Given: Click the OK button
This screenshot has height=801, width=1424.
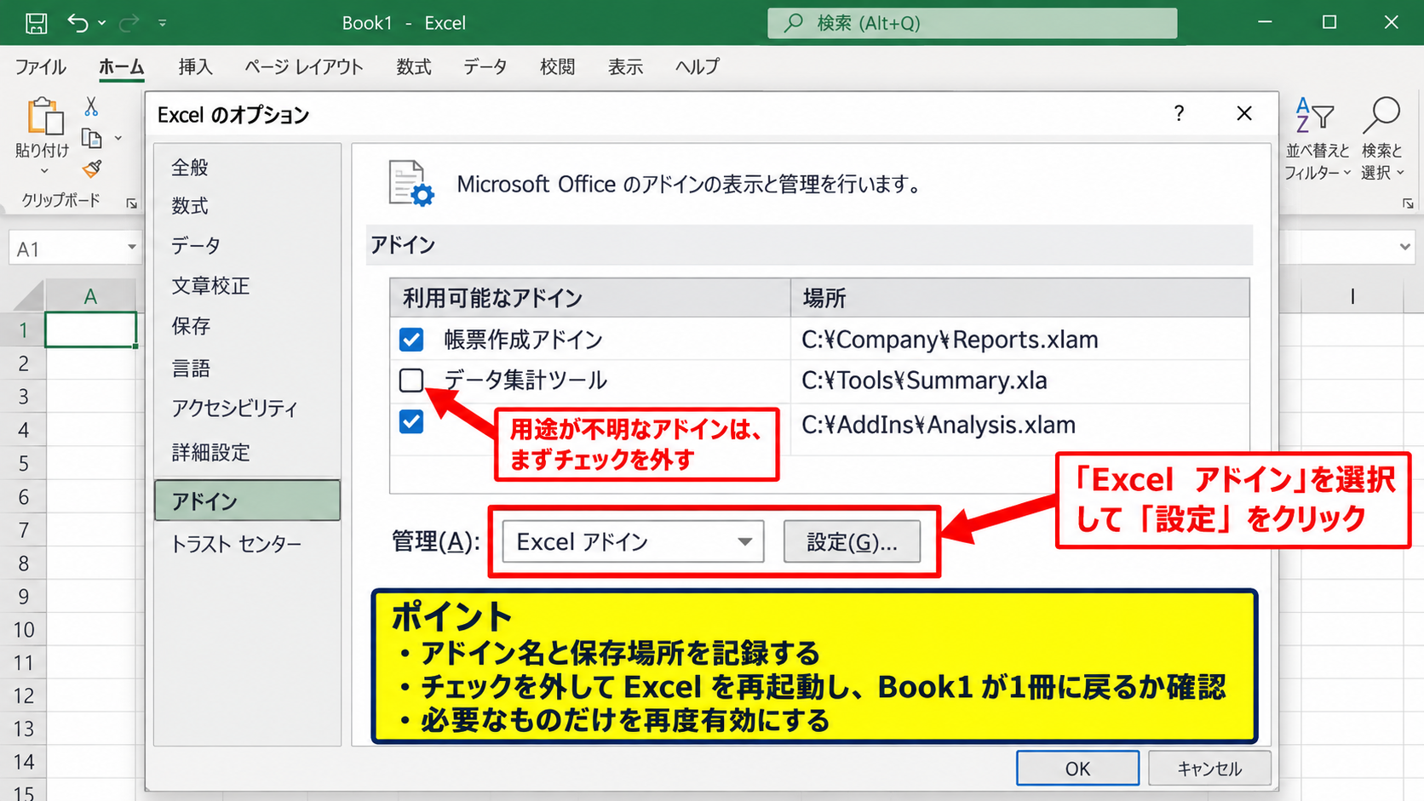Looking at the screenshot, I should (1077, 769).
